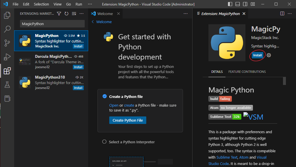Open the Go menu
Screen dimensions: 296x167
(x=69, y=4)
